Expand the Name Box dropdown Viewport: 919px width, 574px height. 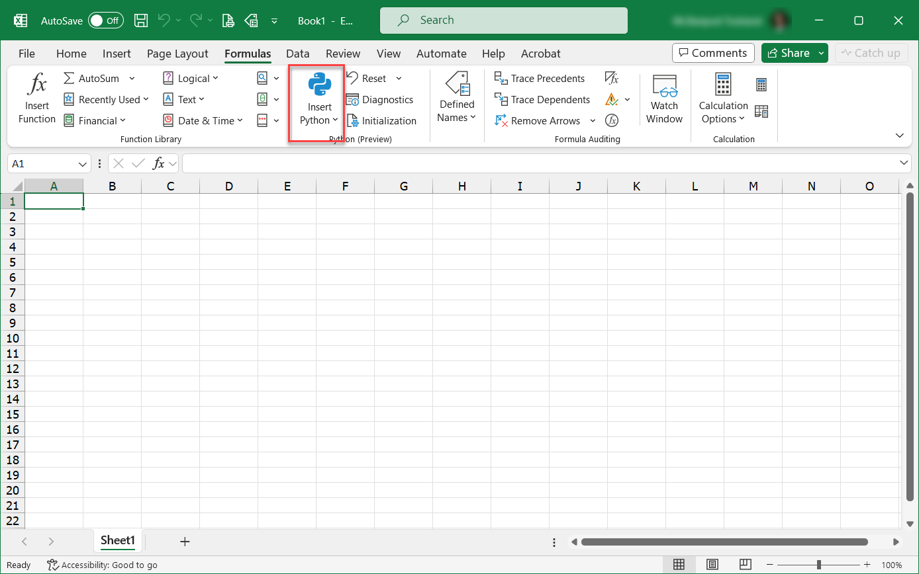tap(83, 163)
